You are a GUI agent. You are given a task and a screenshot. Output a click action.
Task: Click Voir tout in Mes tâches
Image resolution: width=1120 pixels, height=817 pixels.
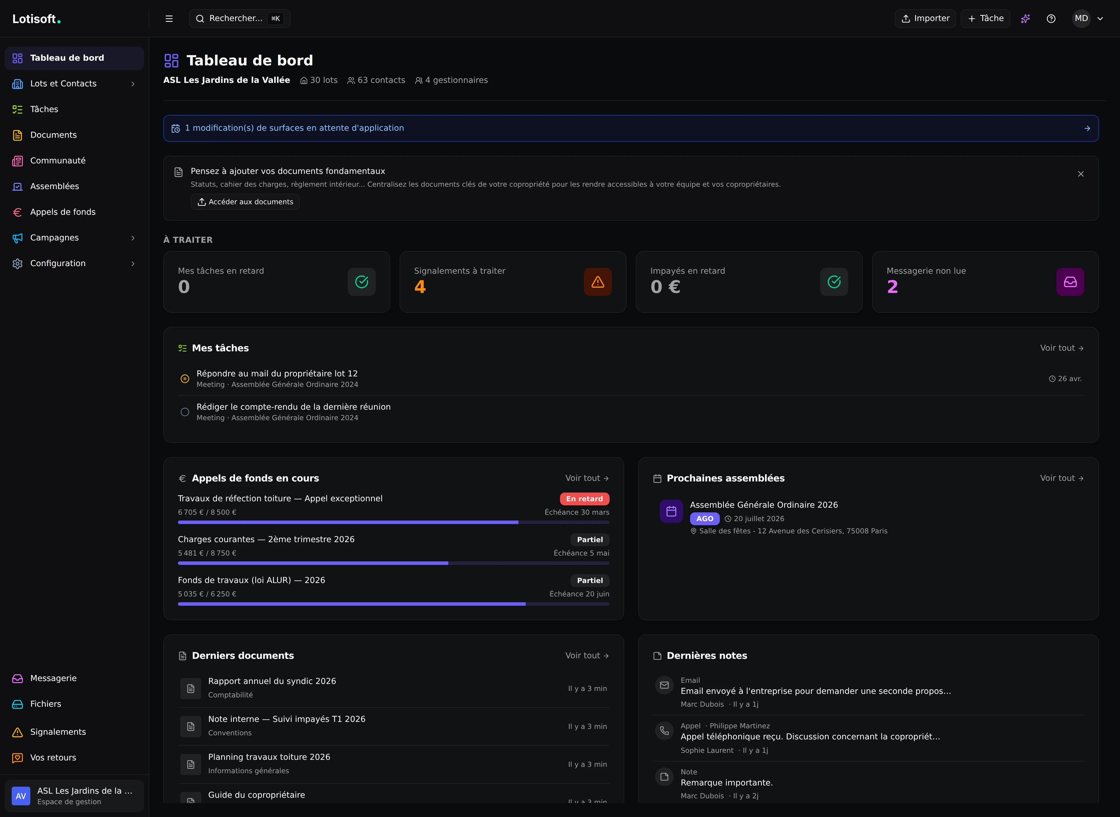(1062, 348)
